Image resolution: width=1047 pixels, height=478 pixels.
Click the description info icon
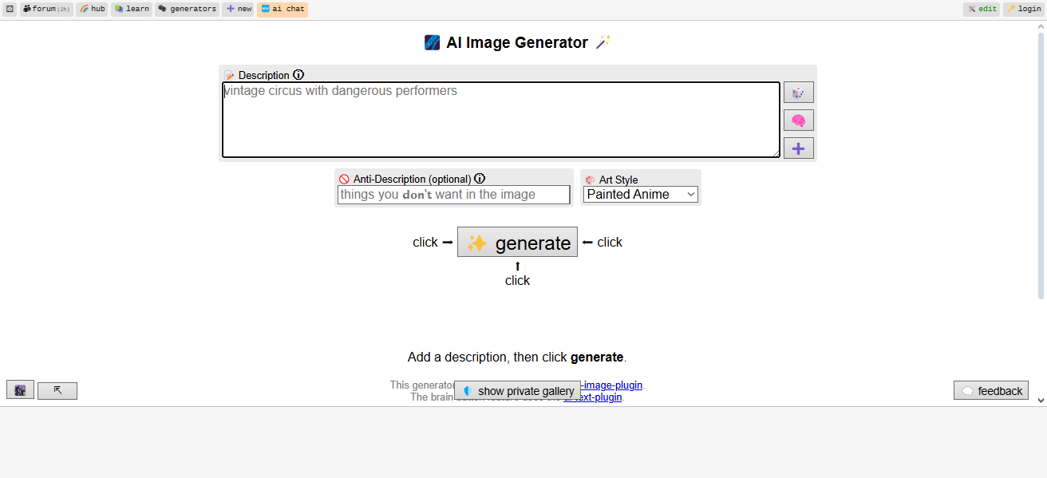[298, 75]
